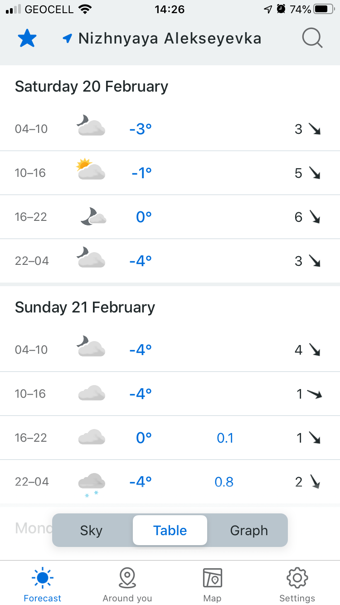Tap the battery indicator in status bar
Image resolution: width=340 pixels, height=605 pixels.
[323, 9]
